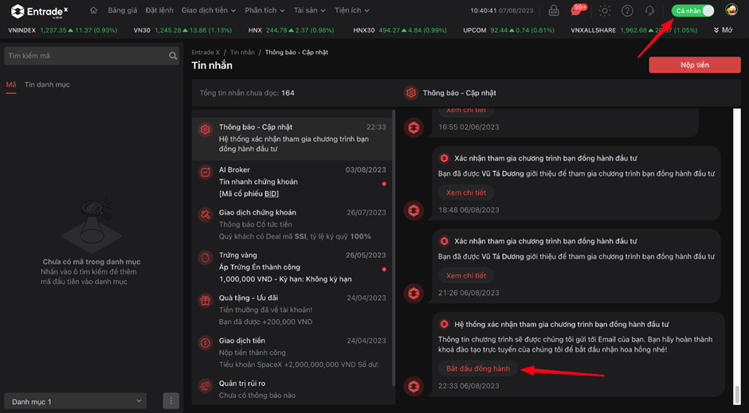Expand the Mở market status chevron
749x413 pixels.
point(723,30)
